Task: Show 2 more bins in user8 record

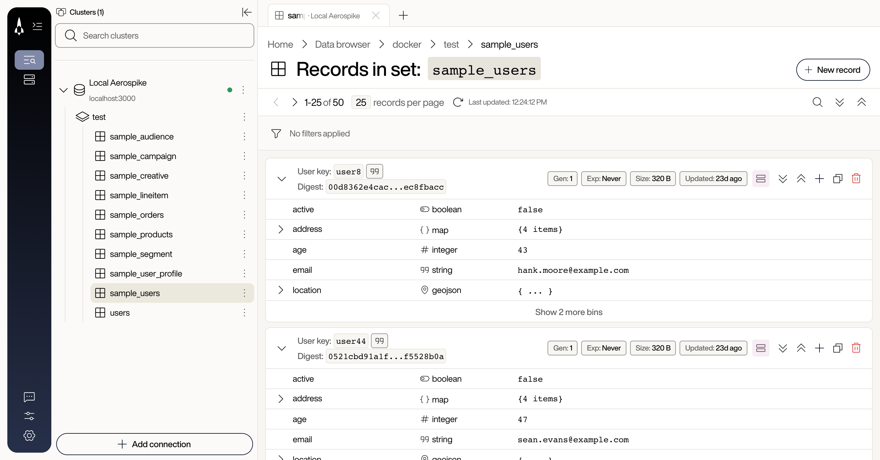Action: pos(568,312)
